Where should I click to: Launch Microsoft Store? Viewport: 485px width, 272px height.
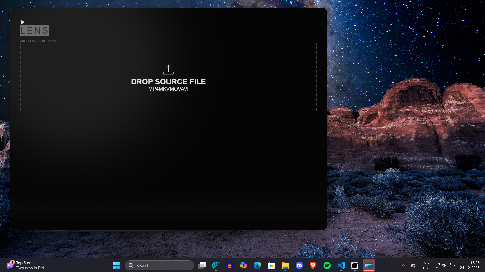point(271,265)
